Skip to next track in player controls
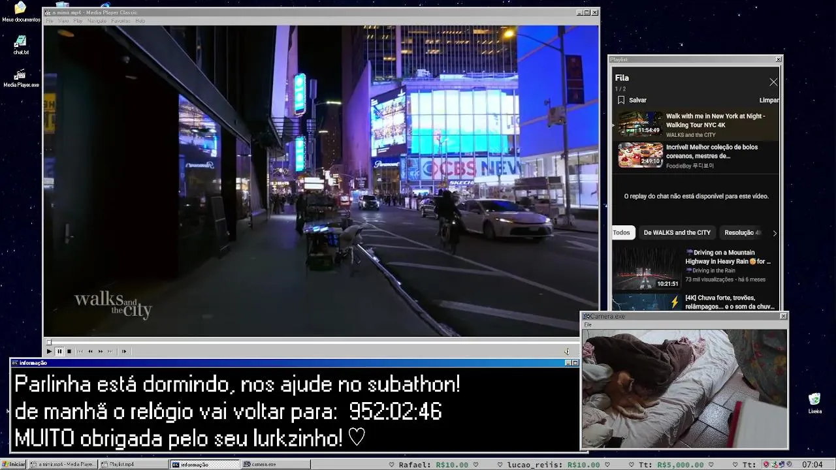The width and height of the screenshot is (836, 470). (x=110, y=351)
